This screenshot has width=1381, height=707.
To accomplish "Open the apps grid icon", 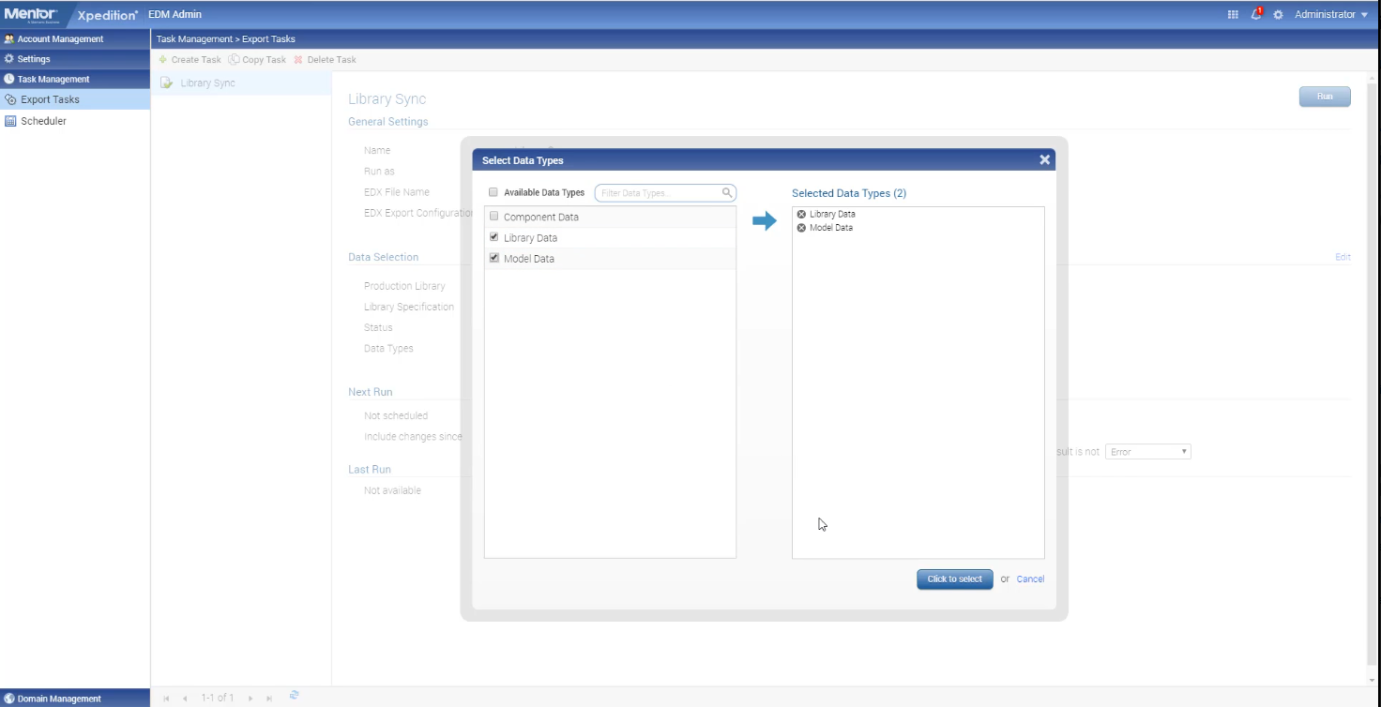I will coord(1233,15).
